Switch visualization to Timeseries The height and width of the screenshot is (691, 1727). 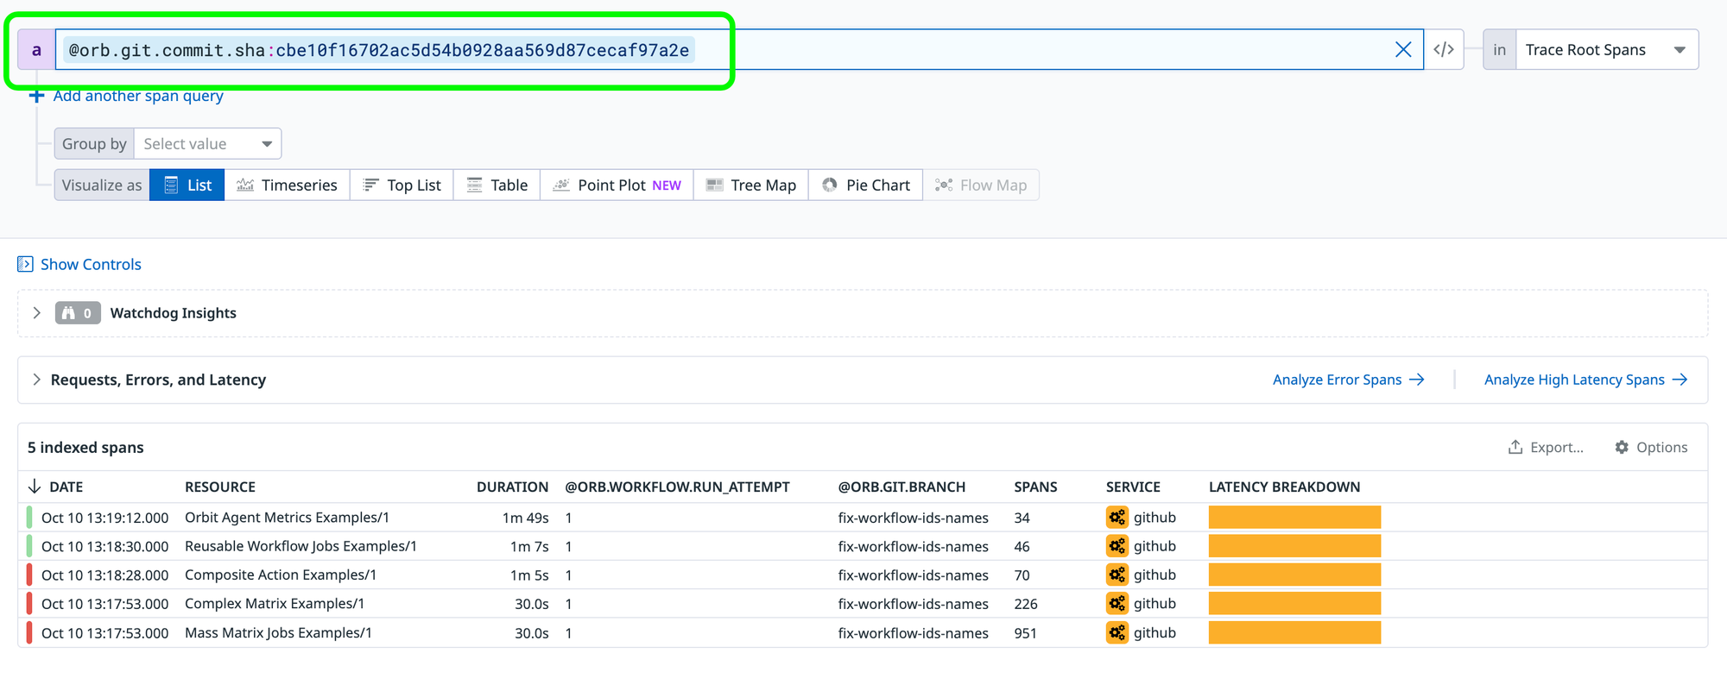(x=287, y=185)
